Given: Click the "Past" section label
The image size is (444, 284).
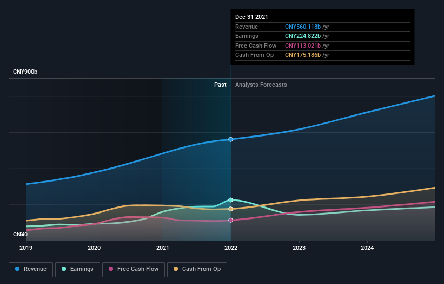Looking at the screenshot, I should click(x=220, y=85).
